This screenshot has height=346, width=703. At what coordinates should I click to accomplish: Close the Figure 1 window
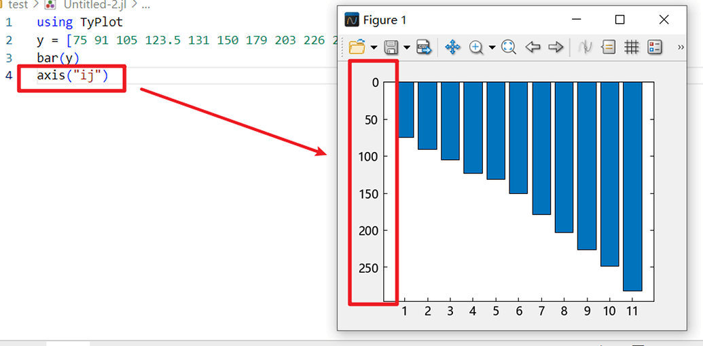point(664,19)
